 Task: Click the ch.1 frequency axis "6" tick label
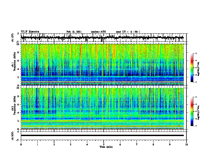pos(18,61)
